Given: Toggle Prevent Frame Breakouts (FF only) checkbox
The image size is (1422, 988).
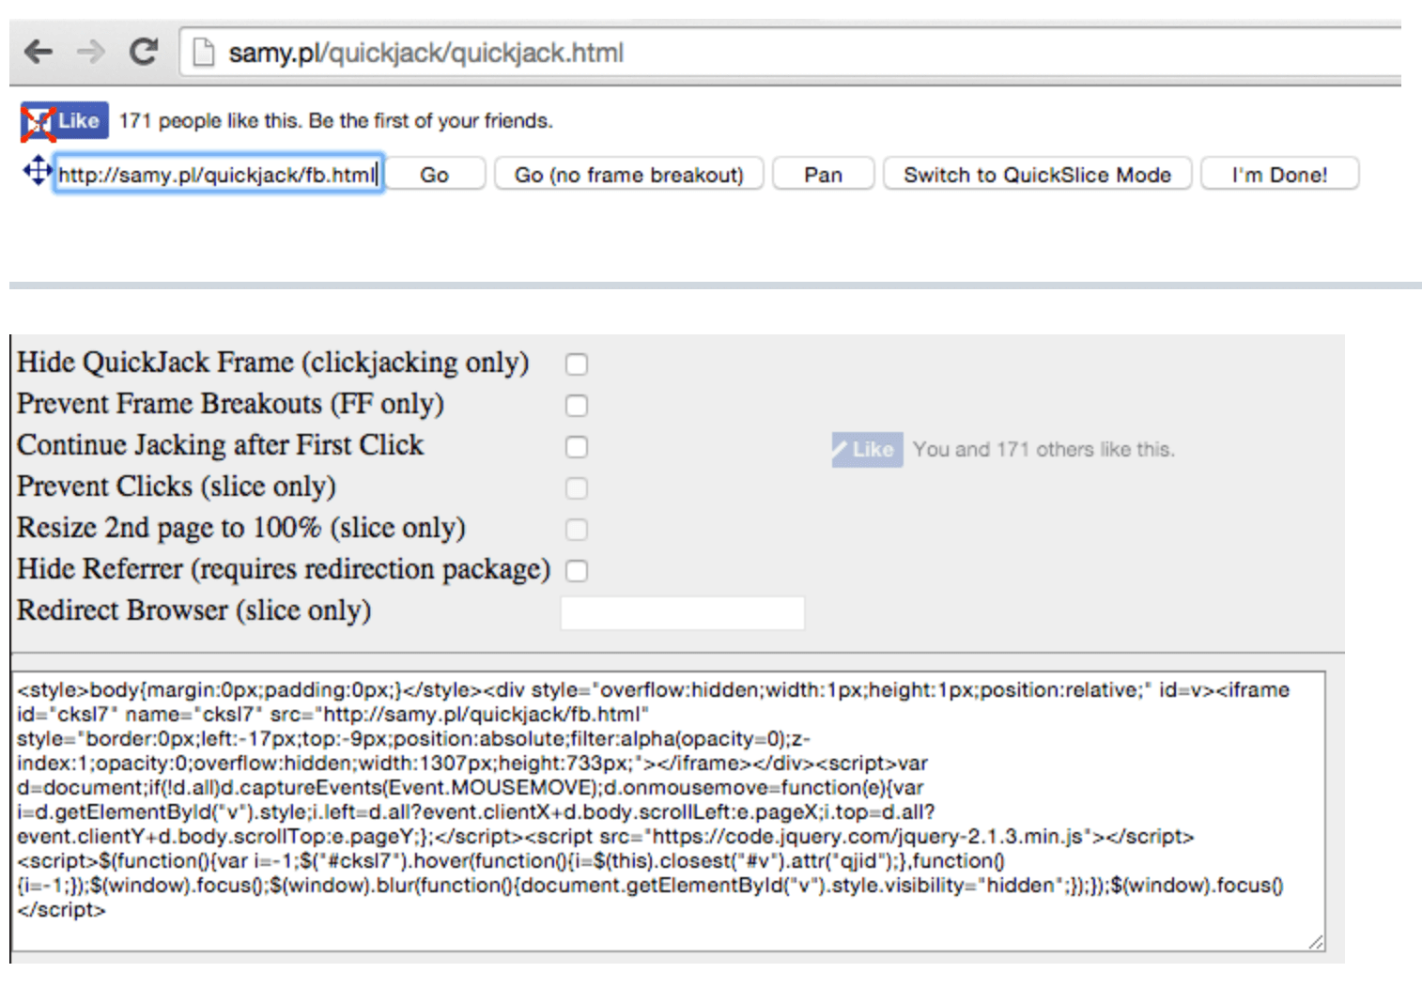Looking at the screenshot, I should (577, 406).
